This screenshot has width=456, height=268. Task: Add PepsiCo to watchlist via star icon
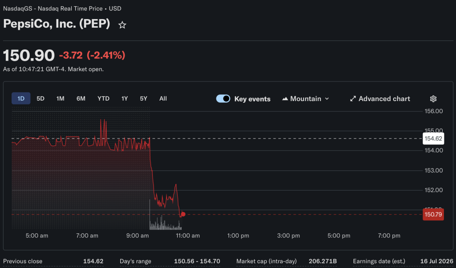122,25
